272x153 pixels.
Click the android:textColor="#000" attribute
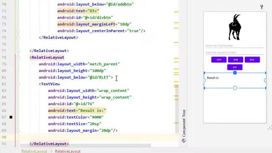(x=76, y=117)
